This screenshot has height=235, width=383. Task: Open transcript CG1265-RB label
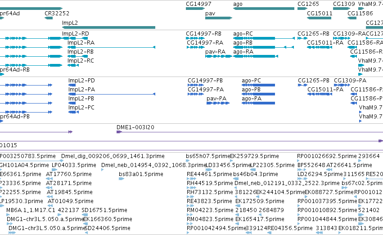coord(313,34)
